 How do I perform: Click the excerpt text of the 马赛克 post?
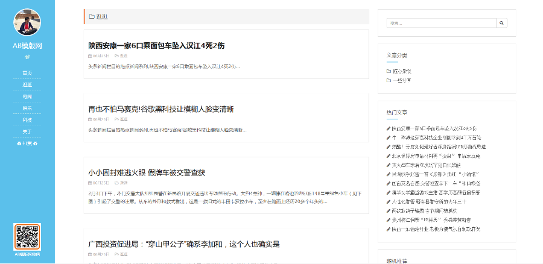pyautogui.click(x=167, y=130)
